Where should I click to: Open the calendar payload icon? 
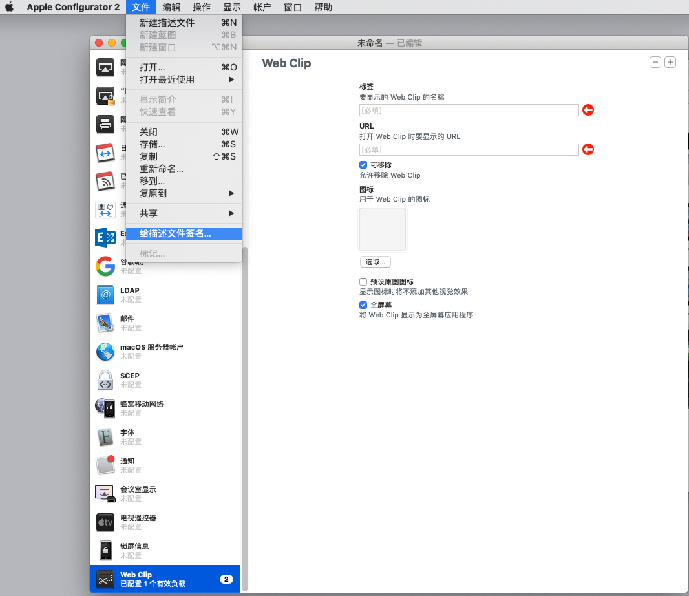(105, 153)
